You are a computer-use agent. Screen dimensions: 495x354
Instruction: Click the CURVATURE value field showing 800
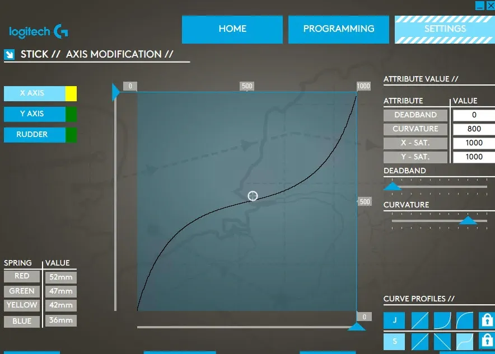(x=474, y=129)
